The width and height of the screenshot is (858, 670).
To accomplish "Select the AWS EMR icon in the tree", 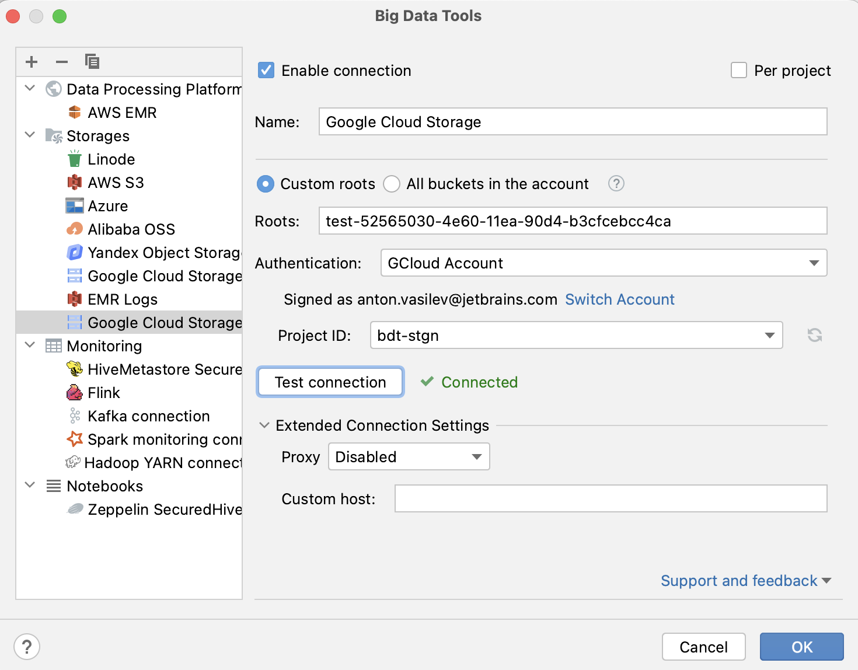I will (x=75, y=112).
